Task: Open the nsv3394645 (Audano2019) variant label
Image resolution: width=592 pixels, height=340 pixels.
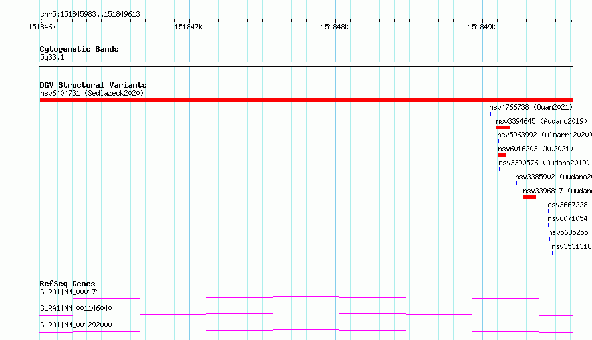Action: coord(541,121)
